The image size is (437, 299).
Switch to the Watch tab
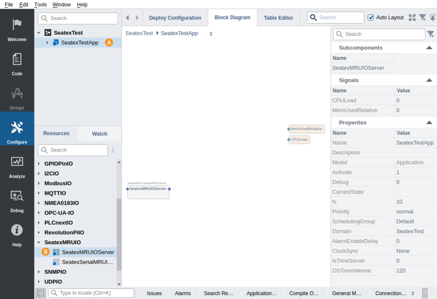click(100, 134)
